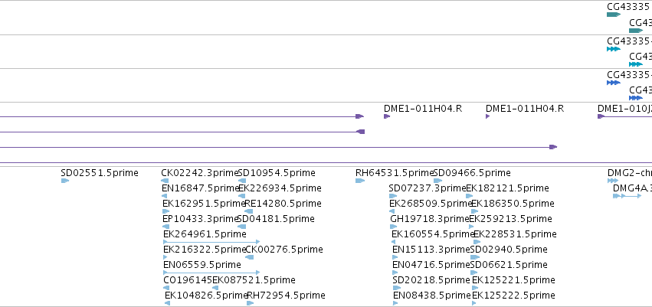Click the SD02551.5prime arrow glyph
The height and width of the screenshot is (307, 652).
coord(65,181)
